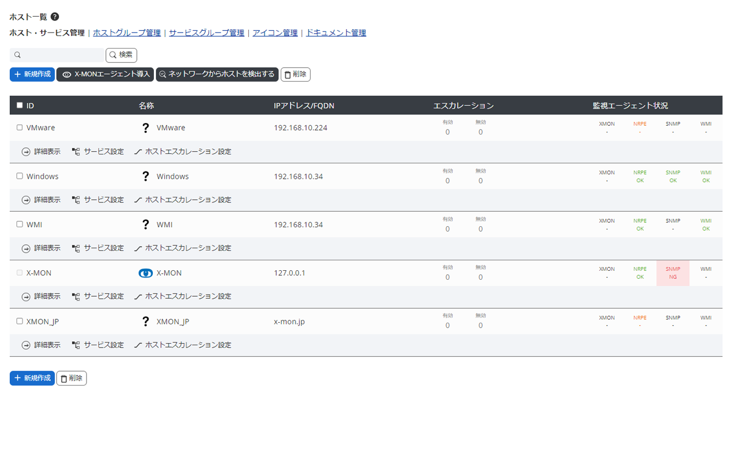This screenshot has width=733, height=476.
Task: Click bottom 新規作成 button
Action: tap(32, 378)
